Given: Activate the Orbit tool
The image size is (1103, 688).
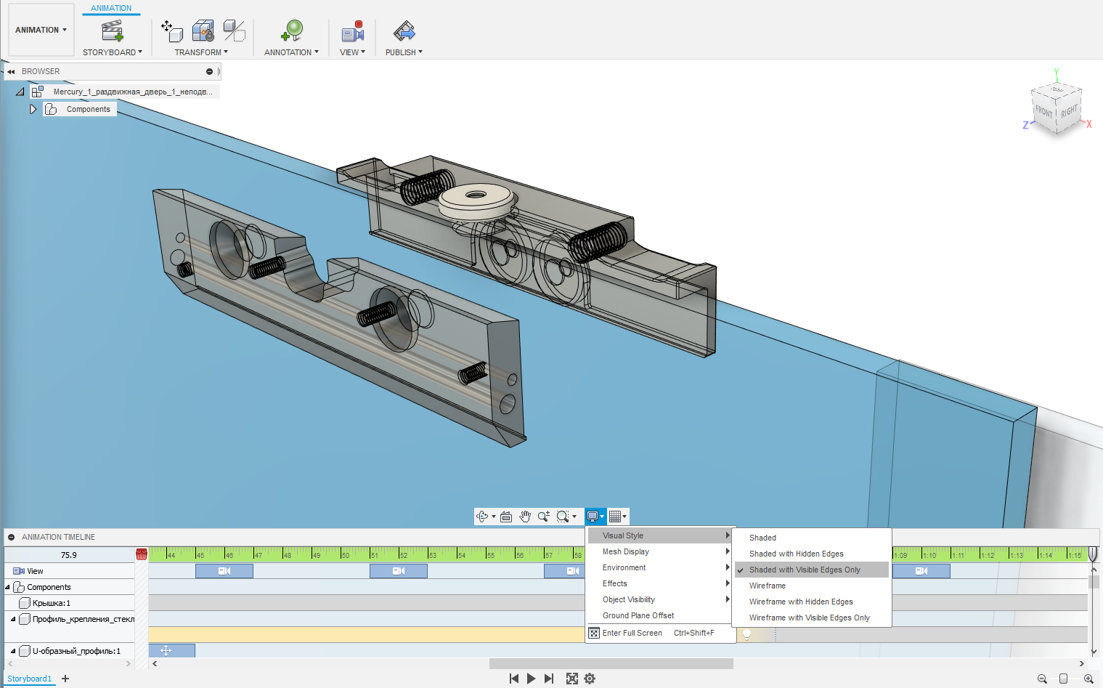Looking at the screenshot, I should coord(484,516).
